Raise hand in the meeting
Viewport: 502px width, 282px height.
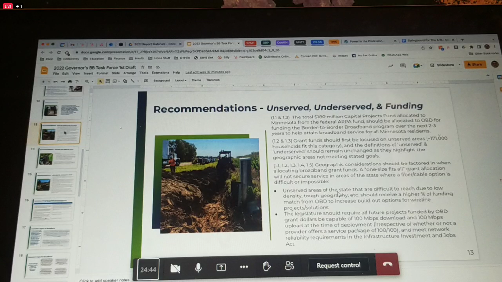(267, 266)
